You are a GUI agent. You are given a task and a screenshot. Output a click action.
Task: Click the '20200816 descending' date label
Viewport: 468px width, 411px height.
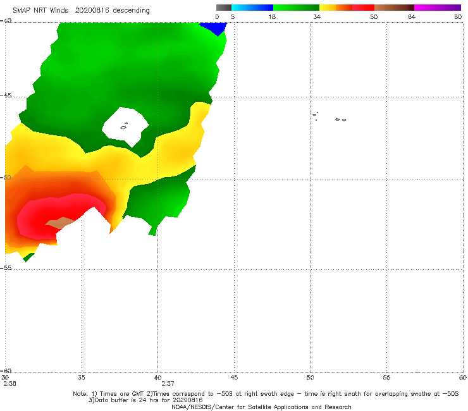tap(112, 10)
